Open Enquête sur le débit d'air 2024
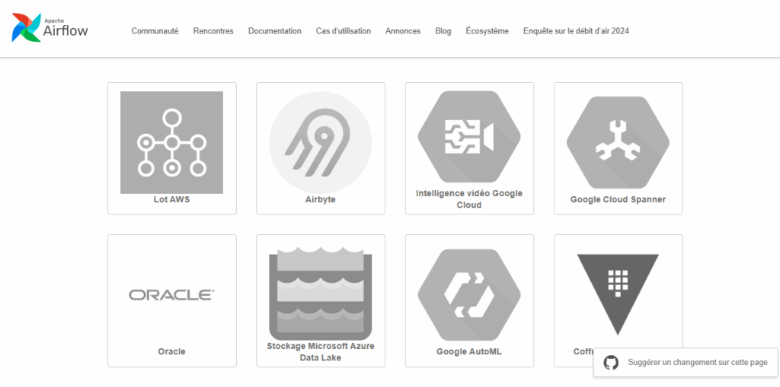Screen dimensions: 780x387 (576, 31)
